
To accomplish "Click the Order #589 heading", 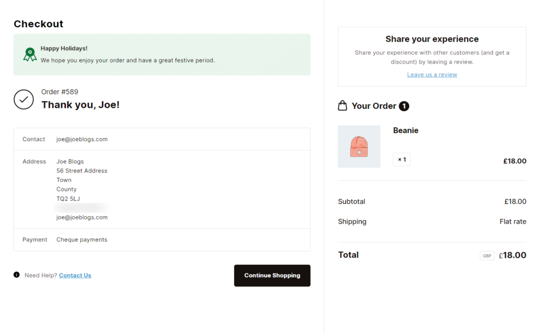I will 60,92.
